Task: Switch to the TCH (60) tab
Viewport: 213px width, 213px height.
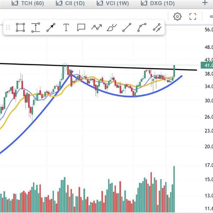Action: click(28, 3)
